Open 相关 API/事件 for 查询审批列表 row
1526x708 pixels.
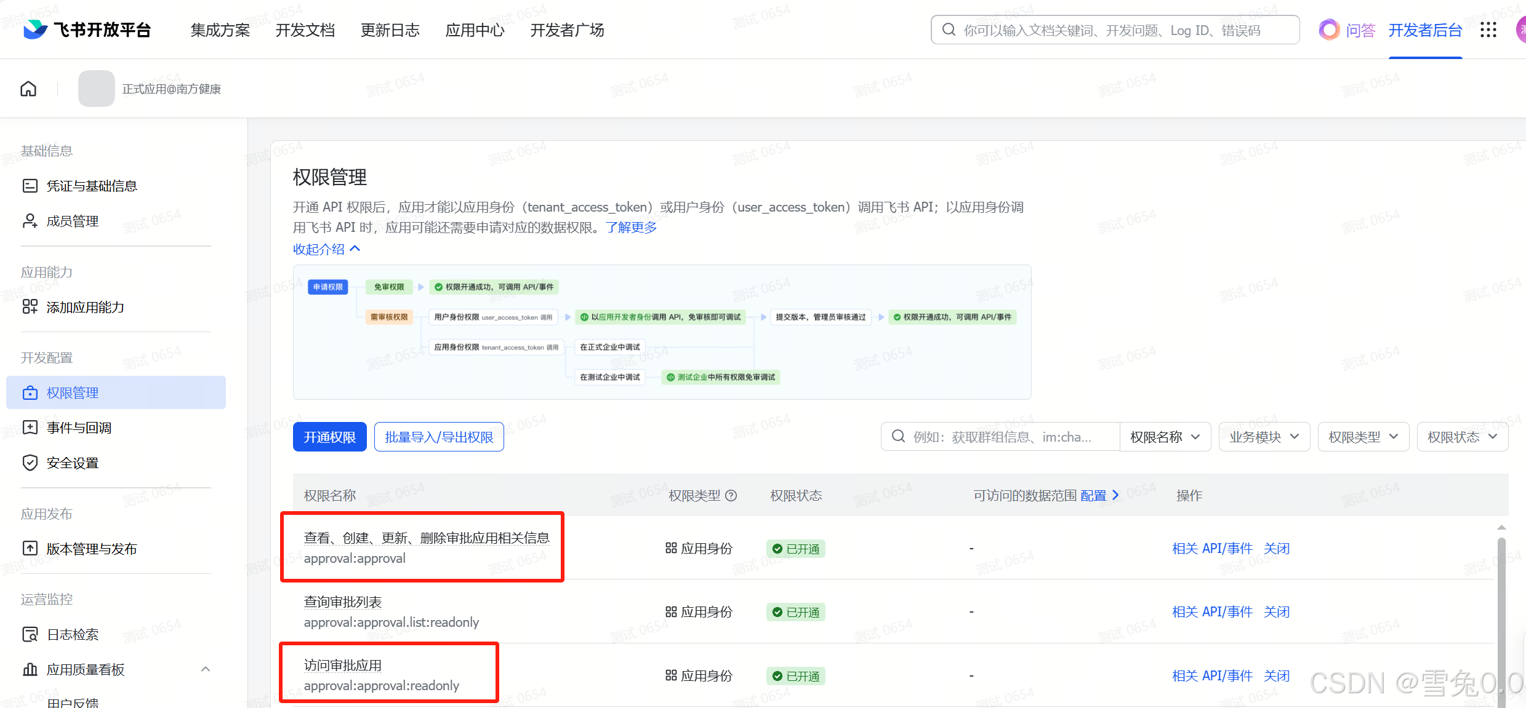point(1212,612)
